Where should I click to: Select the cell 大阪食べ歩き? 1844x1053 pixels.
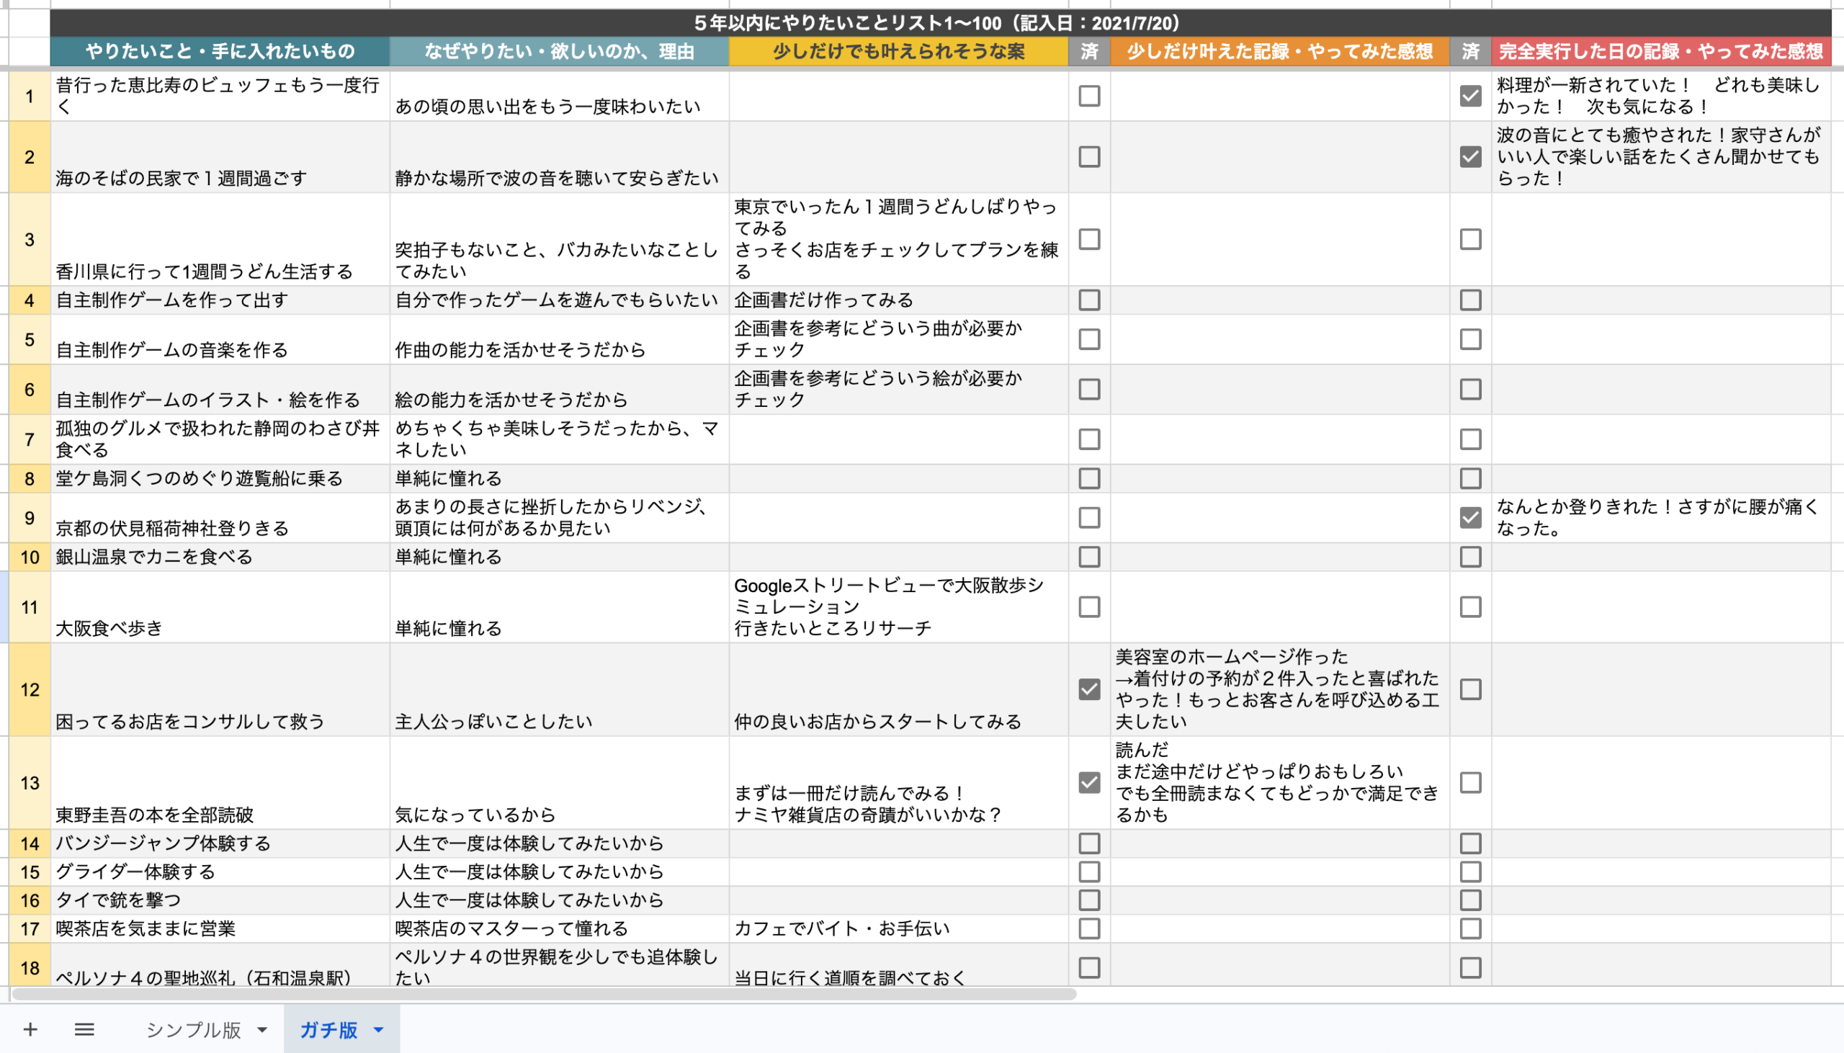220,606
